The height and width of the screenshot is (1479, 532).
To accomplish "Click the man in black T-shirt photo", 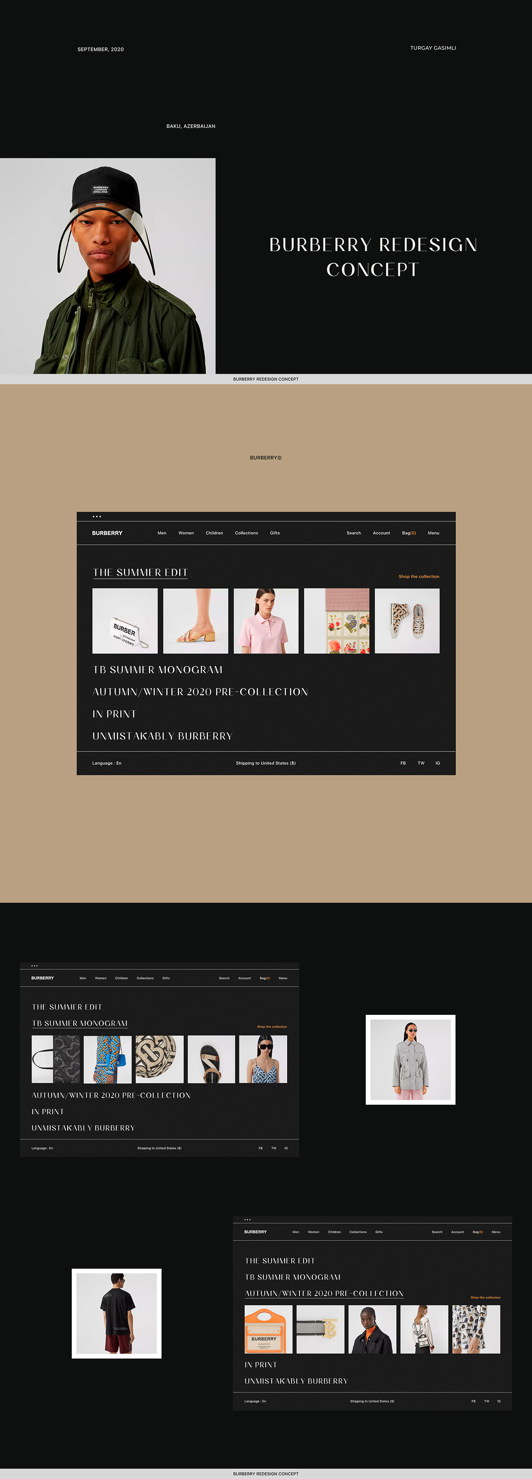I will [116, 1313].
